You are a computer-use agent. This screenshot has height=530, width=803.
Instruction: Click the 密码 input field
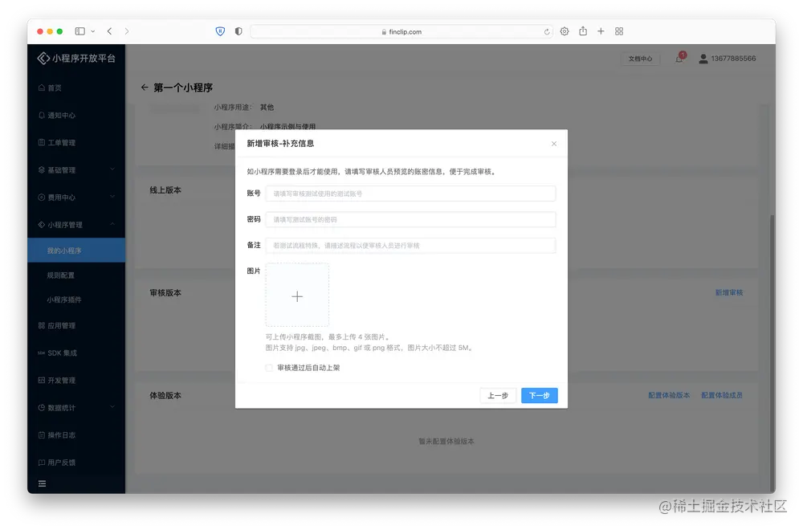coord(410,220)
